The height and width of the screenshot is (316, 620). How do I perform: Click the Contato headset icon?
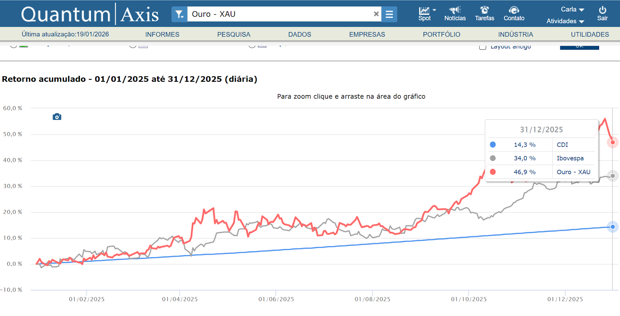514,10
